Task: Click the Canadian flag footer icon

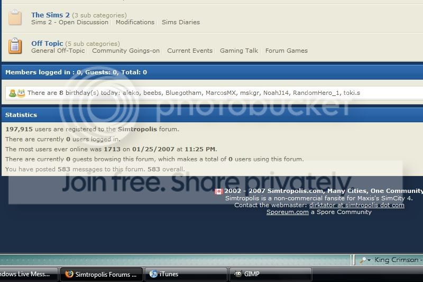Action: 218,191
